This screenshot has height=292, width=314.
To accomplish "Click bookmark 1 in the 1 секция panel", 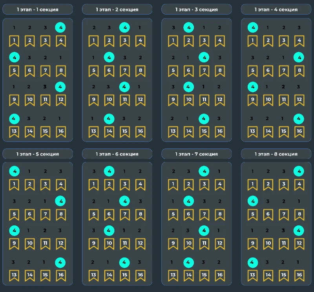I will click(14, 41).
